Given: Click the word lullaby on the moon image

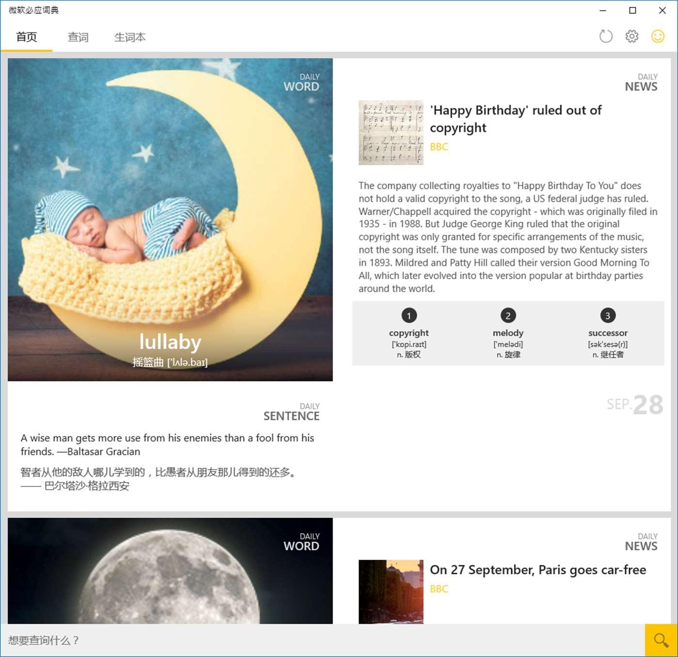Looking at the screenshot, I should click(x=170, y=342).
